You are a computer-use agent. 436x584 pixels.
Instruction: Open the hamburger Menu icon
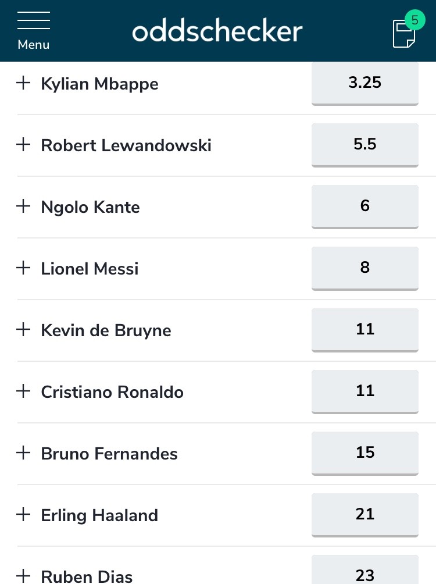(34, 31)
